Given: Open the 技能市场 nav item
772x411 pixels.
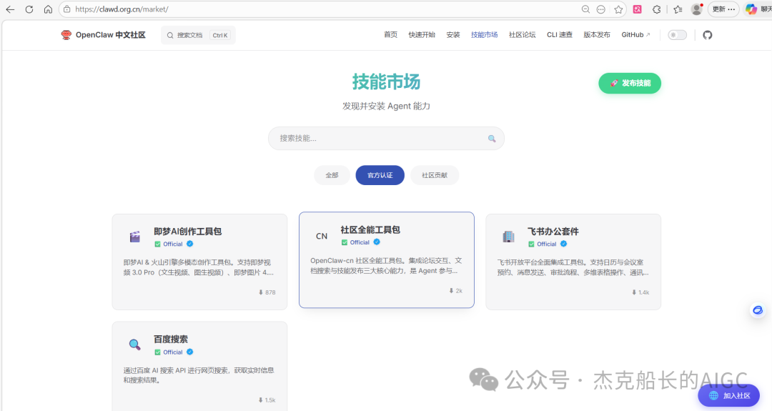Looking at the screenshot, I should click(484, 35).
